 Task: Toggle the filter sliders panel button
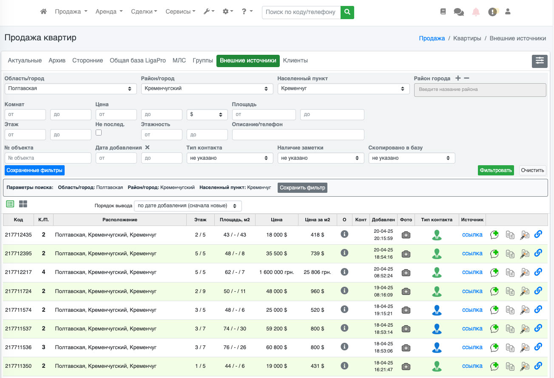click(540, 61)
